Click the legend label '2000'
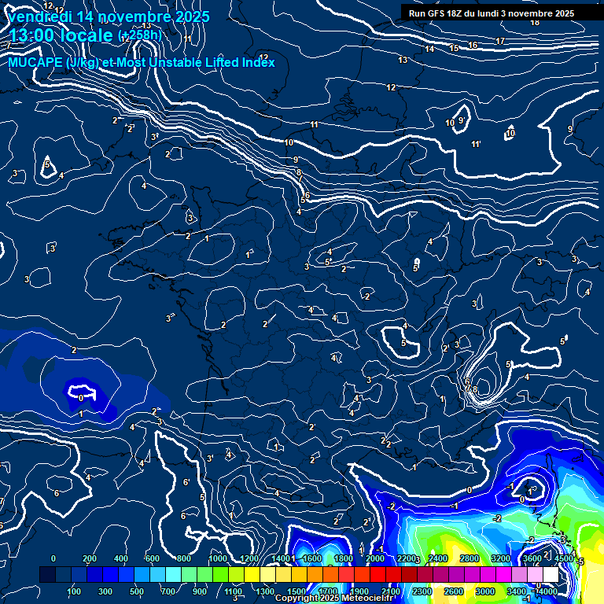Screen dimensions: 604x604 click(x=375, y=558)
